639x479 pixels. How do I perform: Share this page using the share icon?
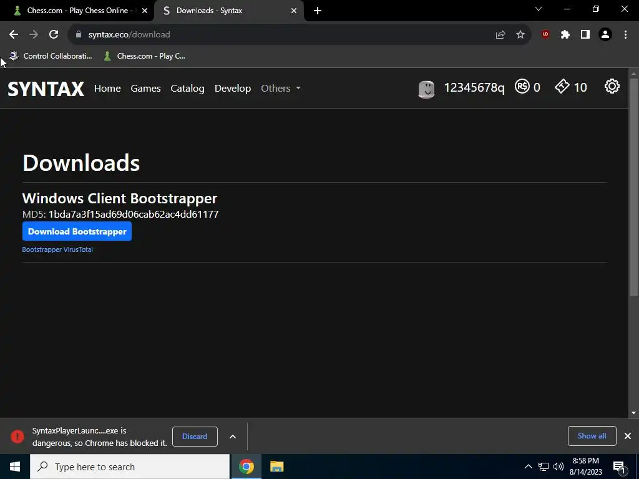(500, 35)
